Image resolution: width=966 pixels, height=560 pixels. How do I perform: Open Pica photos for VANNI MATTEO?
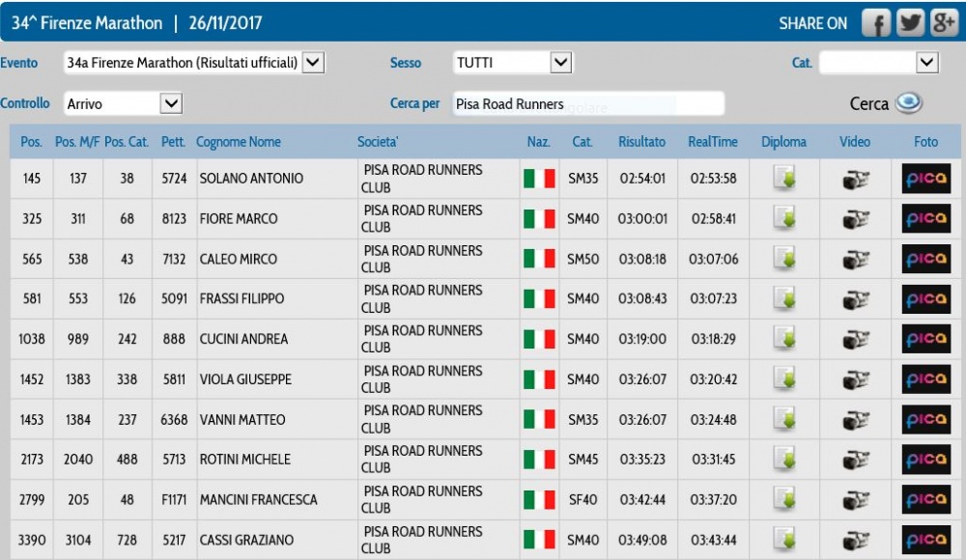tap(926, 420)
